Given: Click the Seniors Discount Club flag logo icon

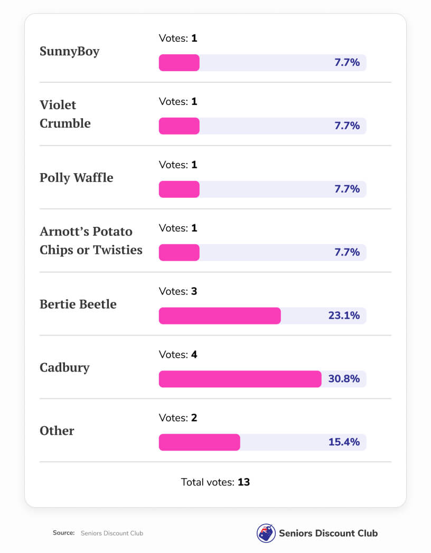Looking at the screenshot, I should 266,533.
